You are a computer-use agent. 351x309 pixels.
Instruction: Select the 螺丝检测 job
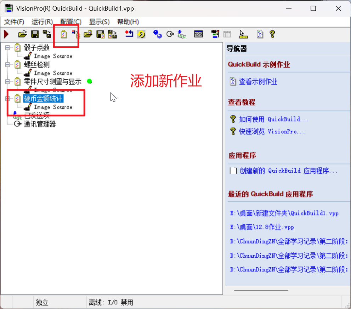[37, 65]
